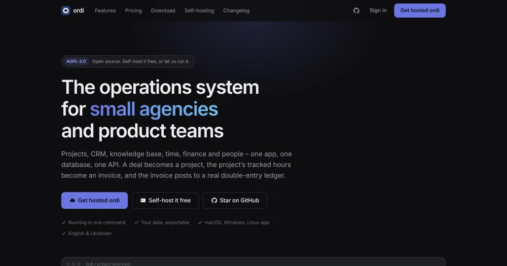
Task: Open the Download nav link
Action: [163, 11]
